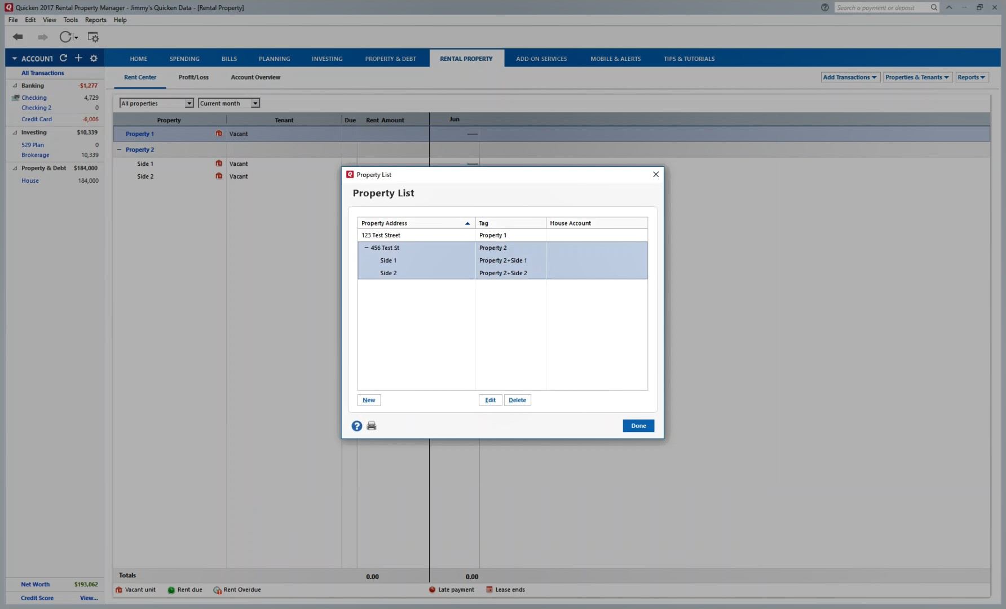Image resolution: width=1006 pixels, height=609 pixels.
Task: Collapse the 456 Test St property row
Action: 367,248
